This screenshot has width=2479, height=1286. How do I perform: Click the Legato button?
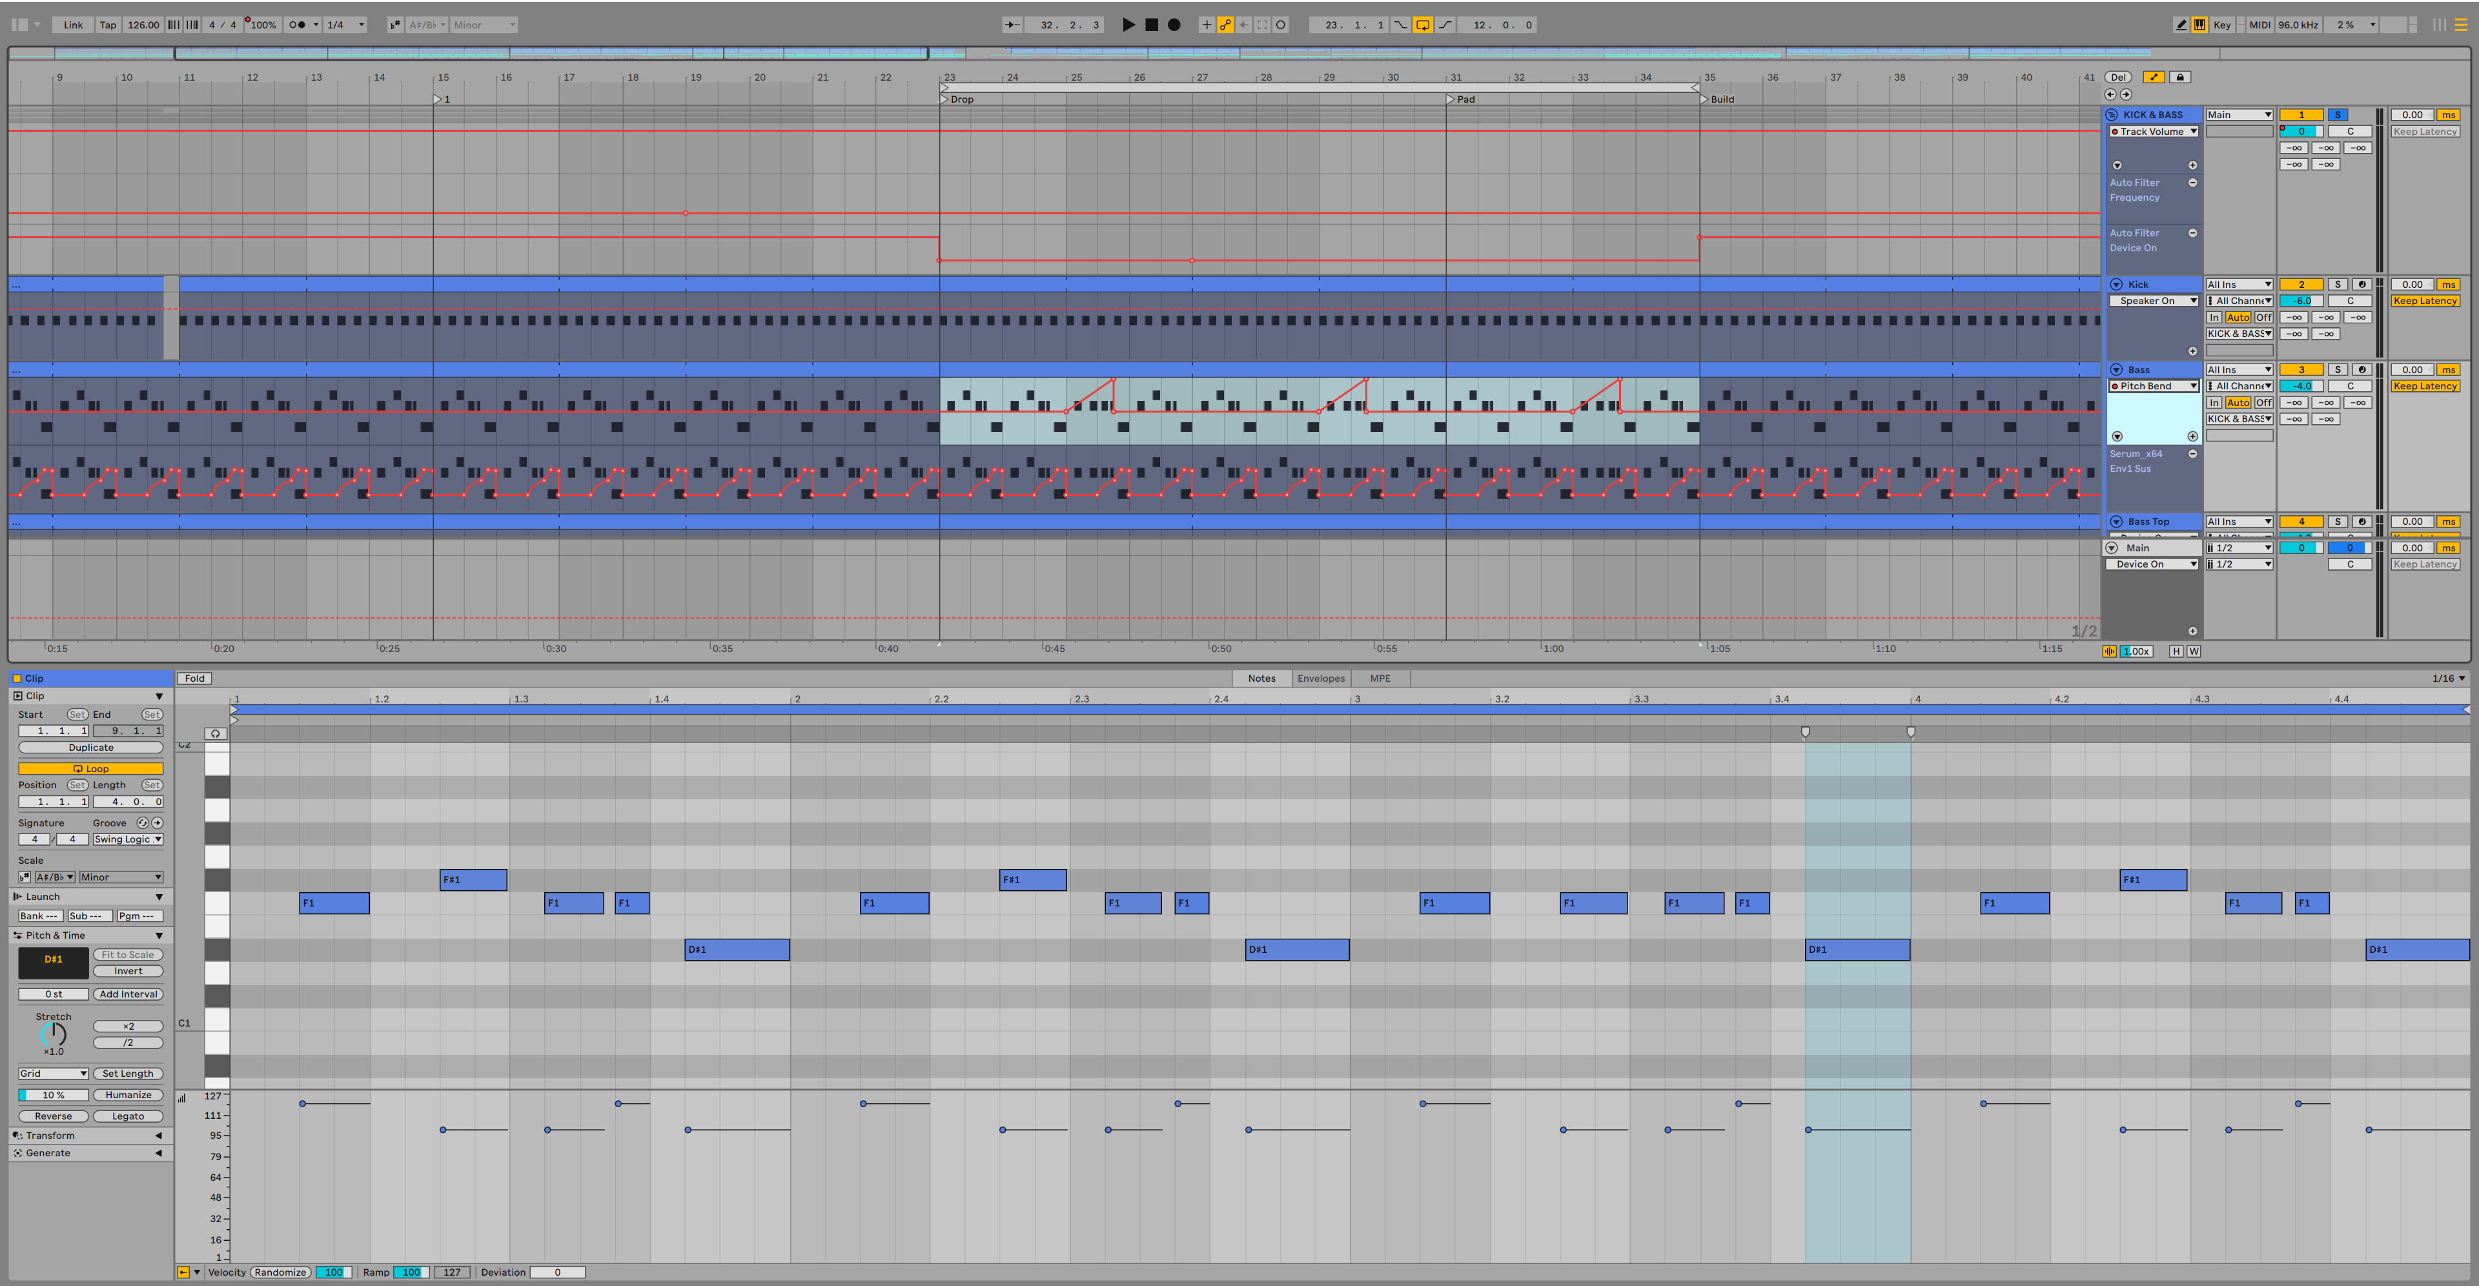point(128,1117)
